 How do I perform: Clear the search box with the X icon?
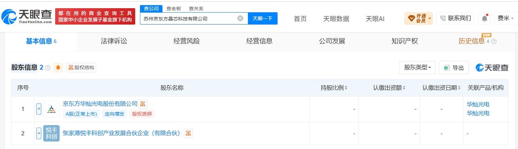click(x=240, y=18)
